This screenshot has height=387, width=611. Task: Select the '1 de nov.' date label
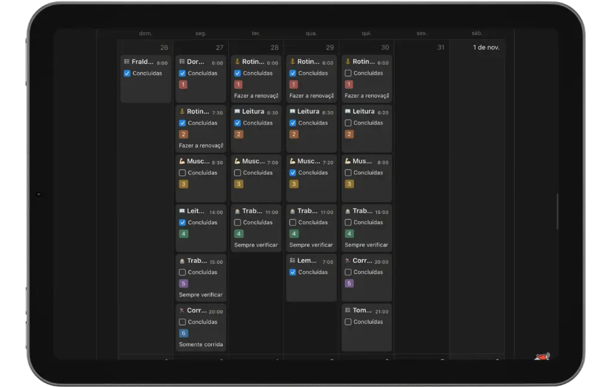pyautogui.click(x=486, y=48)
